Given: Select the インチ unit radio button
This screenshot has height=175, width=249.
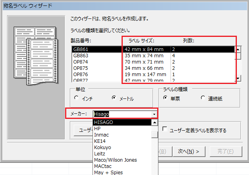Looking at the screenshot, I should [x=76, y=98].
